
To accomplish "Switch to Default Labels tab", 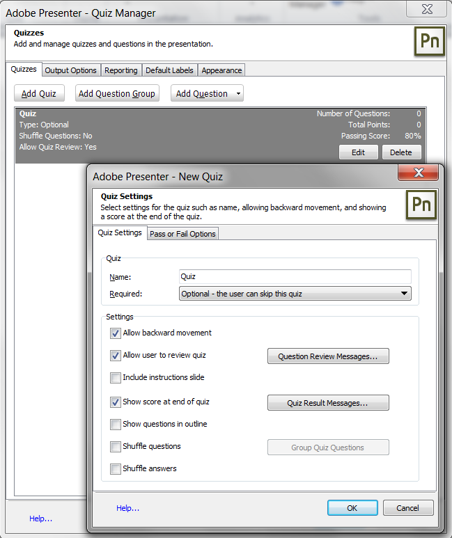I will [x=169, y=70].
